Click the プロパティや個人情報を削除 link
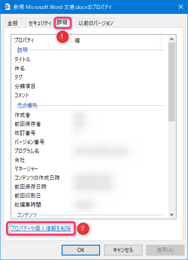This screenshot has width=188, height=260. click(x=41, y=229)
